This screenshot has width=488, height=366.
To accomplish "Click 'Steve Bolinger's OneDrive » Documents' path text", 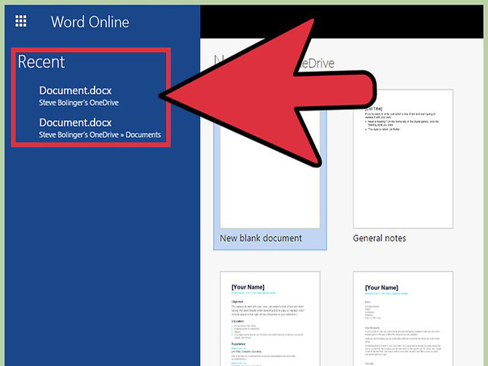I will [100, 135].
